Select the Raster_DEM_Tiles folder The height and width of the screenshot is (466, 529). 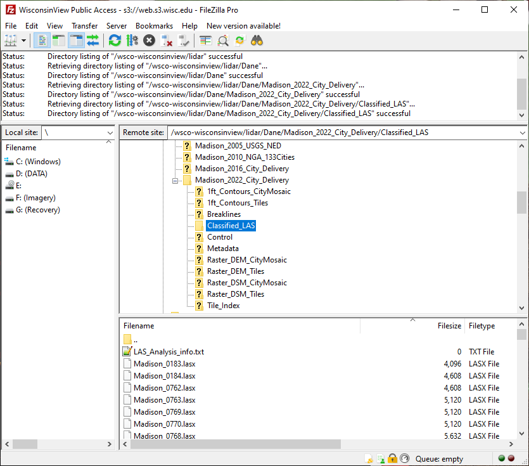[235, 271]
